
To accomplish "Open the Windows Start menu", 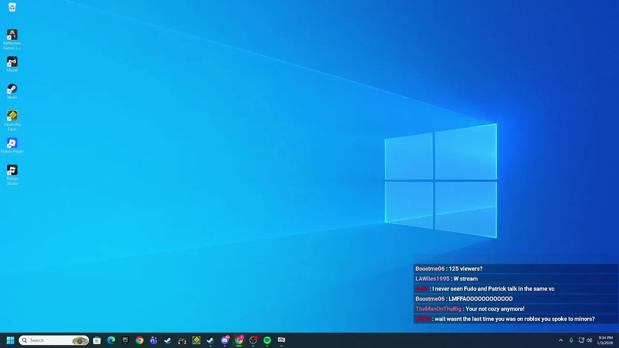I will (10, 340).
